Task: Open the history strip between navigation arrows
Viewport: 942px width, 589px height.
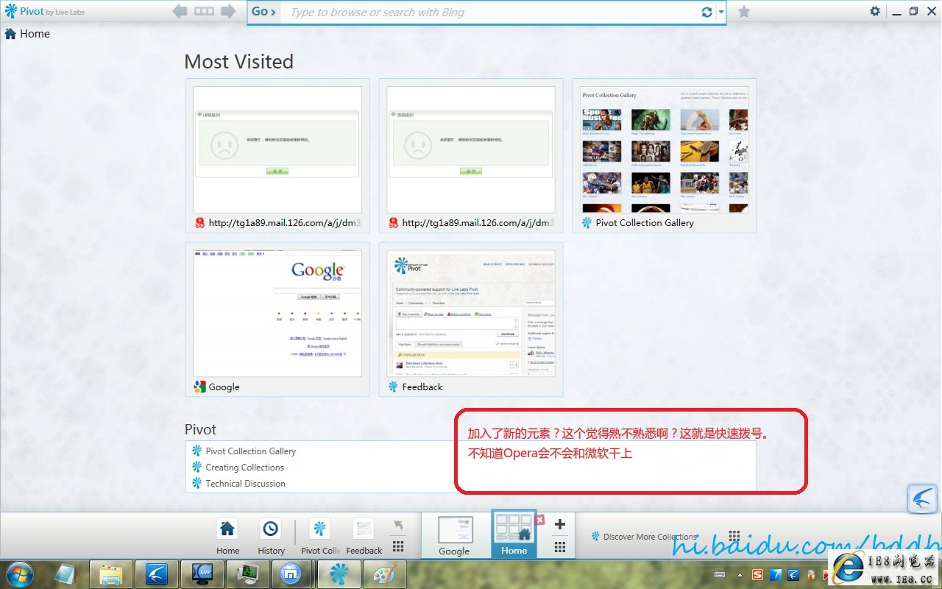Action: click(204, 11)
